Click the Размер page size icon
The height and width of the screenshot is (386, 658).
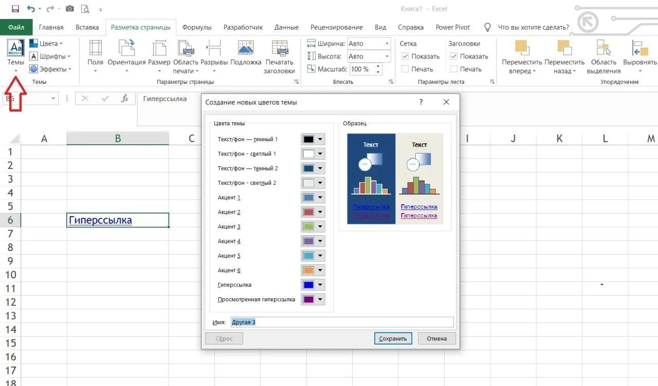click(159, 48)
